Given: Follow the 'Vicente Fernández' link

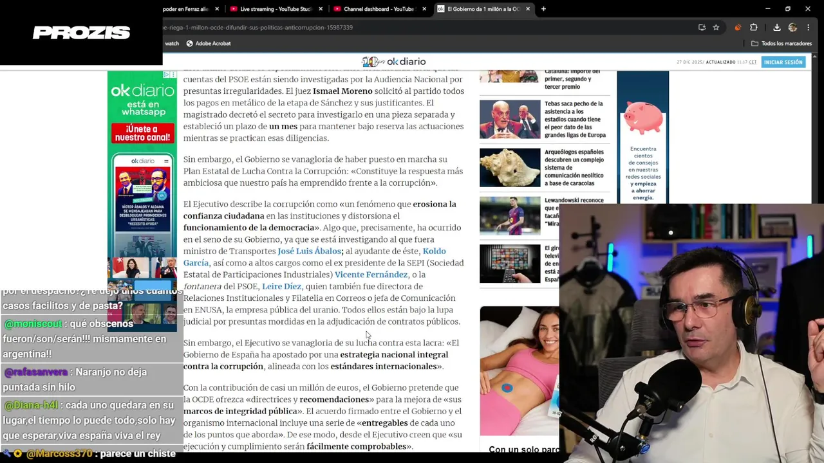Looking at the screenshot, I should (371, 275).
